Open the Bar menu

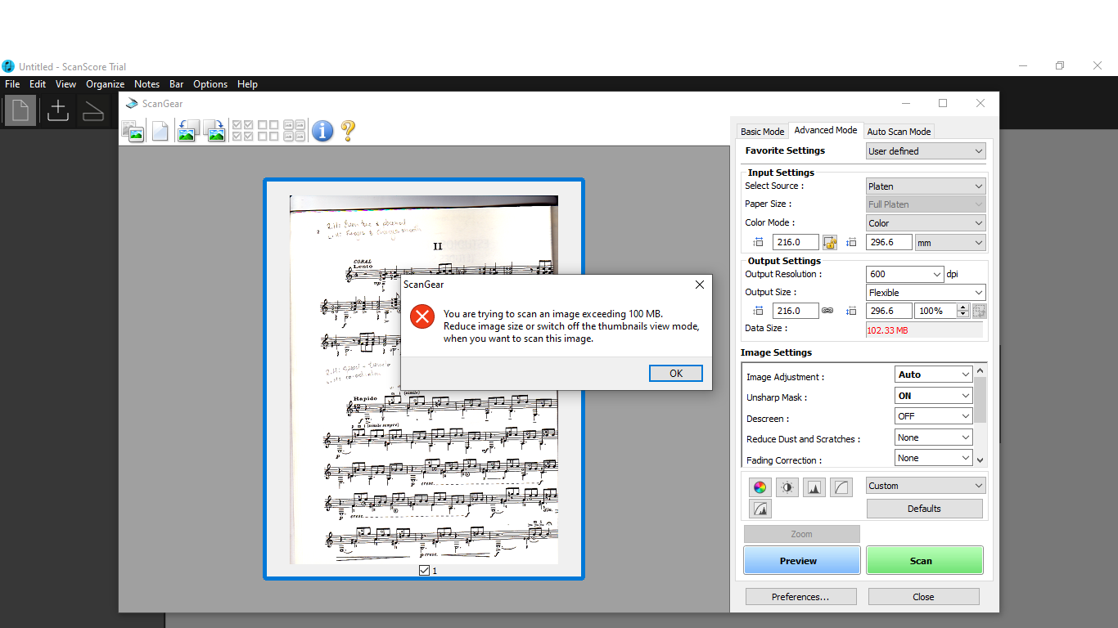point(177,84)
